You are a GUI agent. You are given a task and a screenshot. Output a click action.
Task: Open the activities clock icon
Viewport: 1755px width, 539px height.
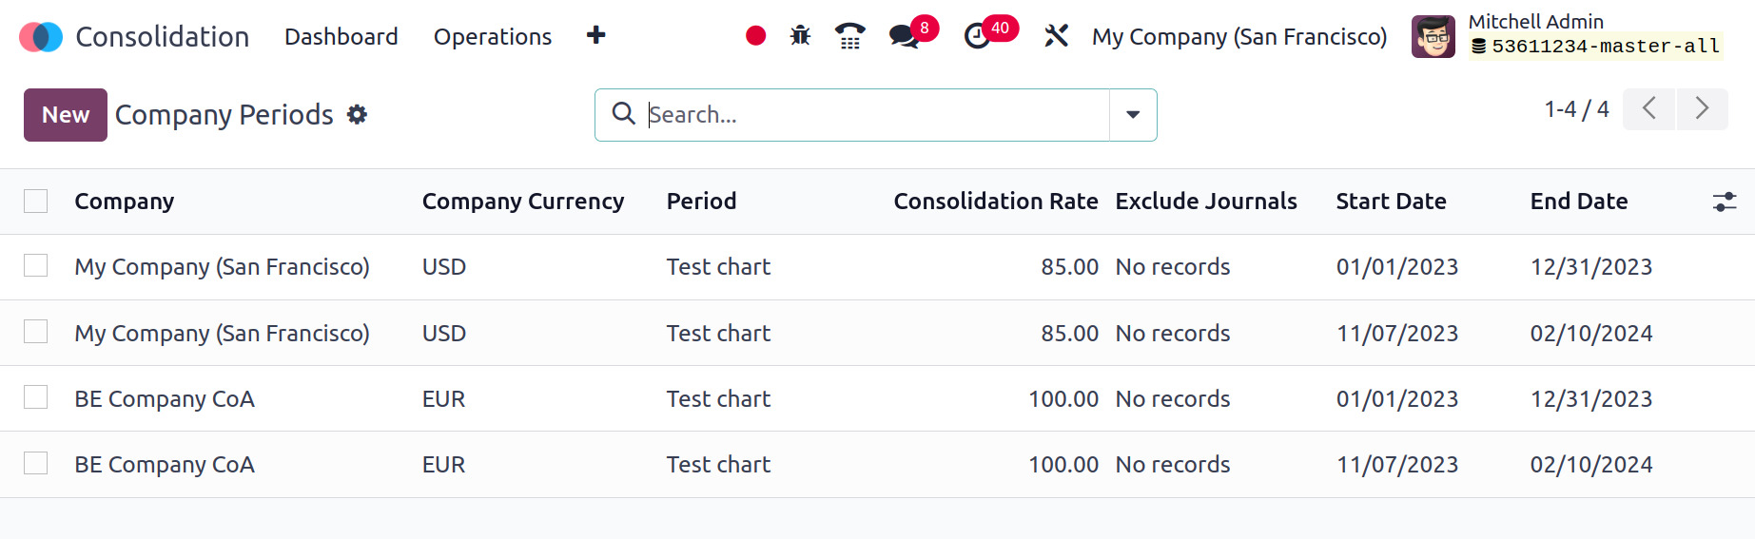point(977,37)
